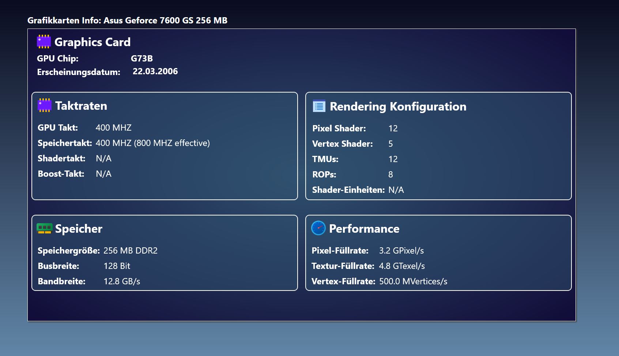Click the Vertex Shader value 5
The image size is (619, 356).
point(390,144)
